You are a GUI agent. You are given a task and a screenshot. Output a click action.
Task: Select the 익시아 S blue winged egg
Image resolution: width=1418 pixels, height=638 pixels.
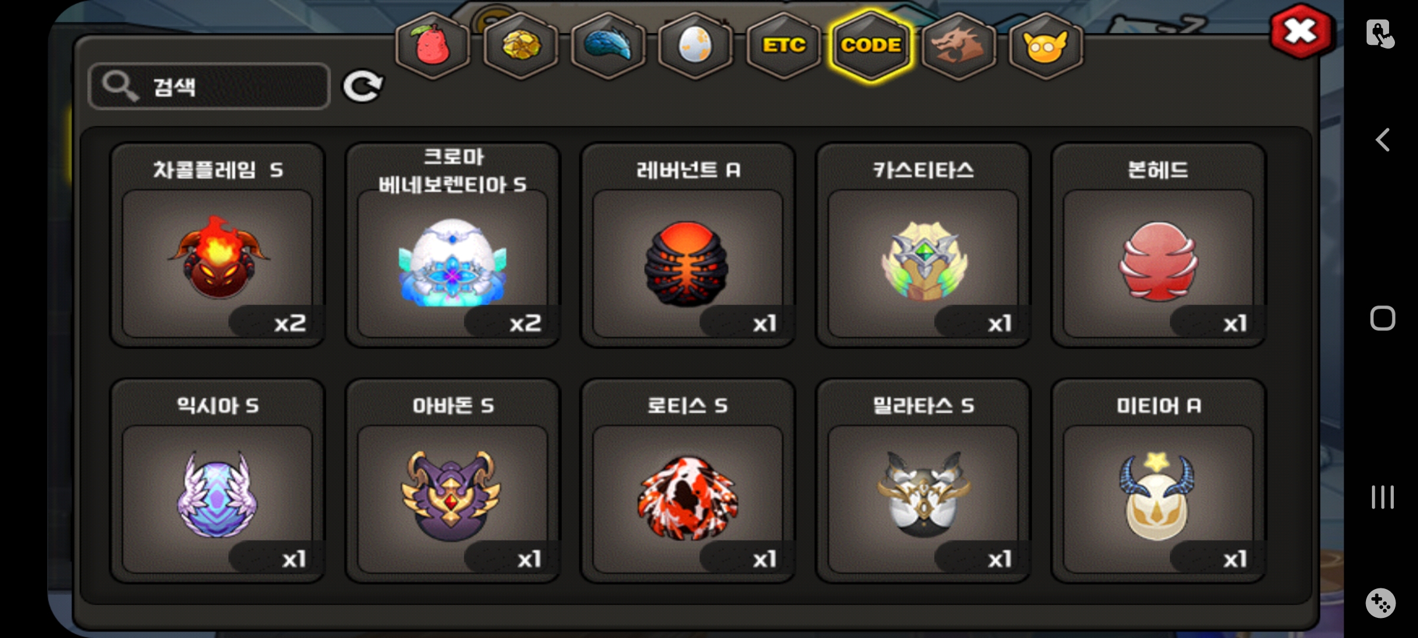pos(217,481)
